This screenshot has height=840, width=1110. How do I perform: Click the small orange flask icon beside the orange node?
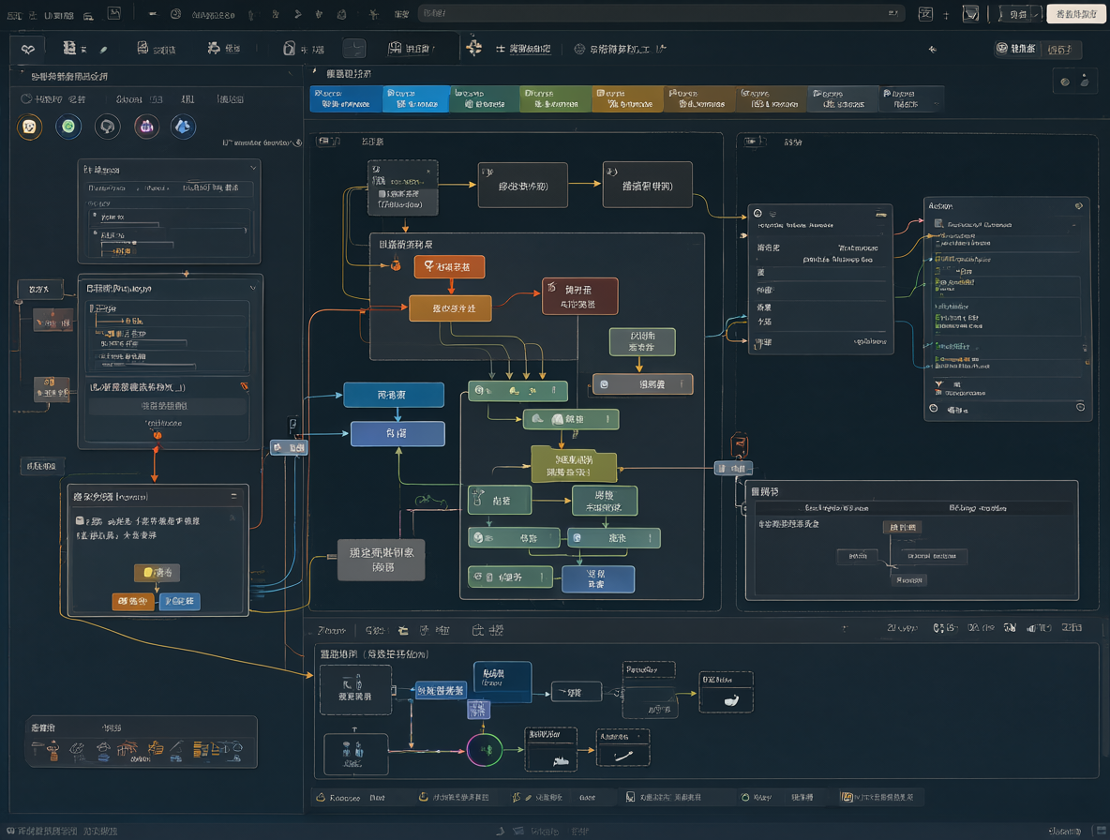pyautogui.click(x=396, y=265)
